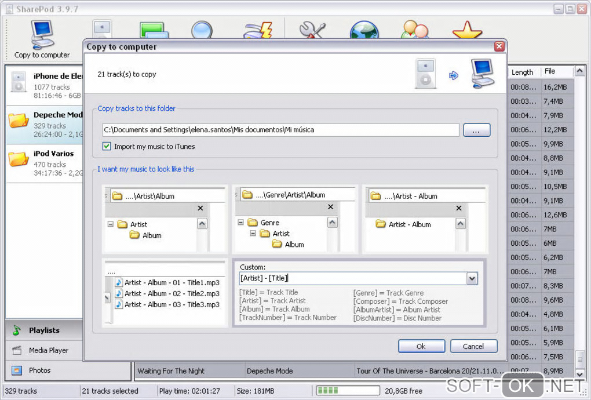
Task: Click the Copy to computer toolbar icon
Action: 42,39
